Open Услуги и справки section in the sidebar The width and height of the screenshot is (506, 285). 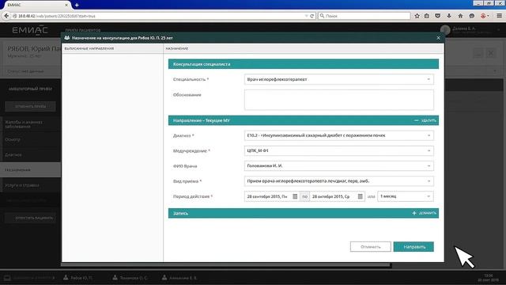click(x=30, y=185)
